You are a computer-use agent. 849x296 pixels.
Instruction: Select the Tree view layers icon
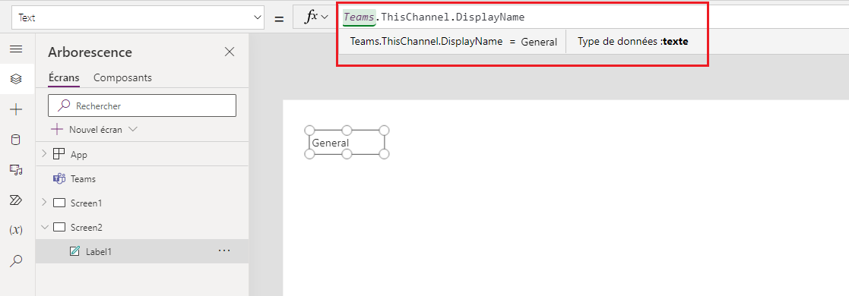(x=16, y=79)
